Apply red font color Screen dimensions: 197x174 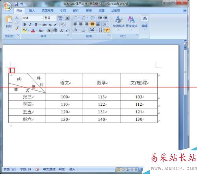pyautogui.click(x=33, y=30)
